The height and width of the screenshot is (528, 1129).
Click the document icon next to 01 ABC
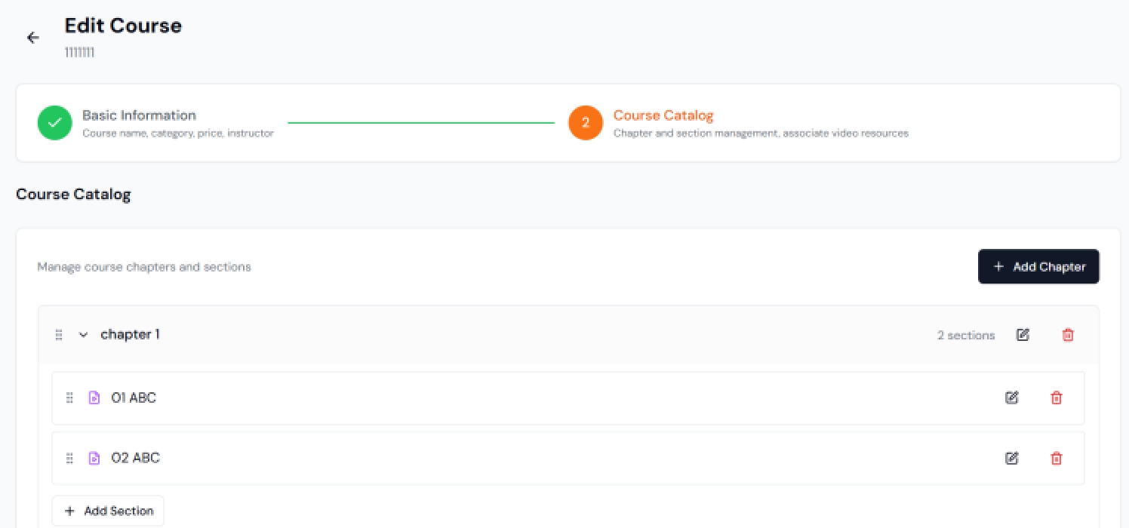[x=94, y=398]
